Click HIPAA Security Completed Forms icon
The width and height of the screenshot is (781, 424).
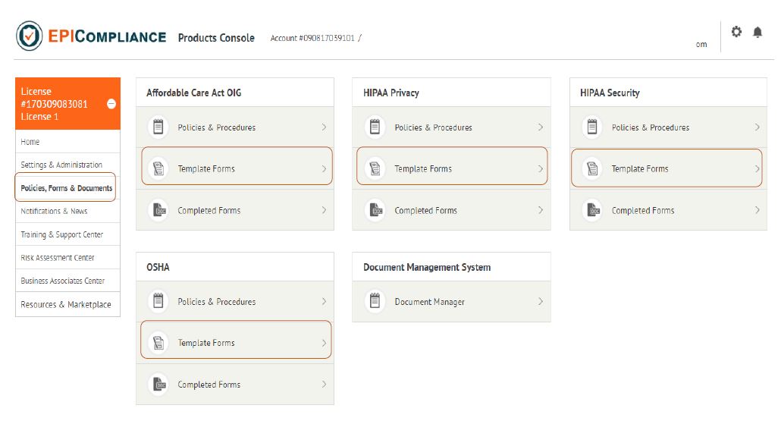(592, 210)
